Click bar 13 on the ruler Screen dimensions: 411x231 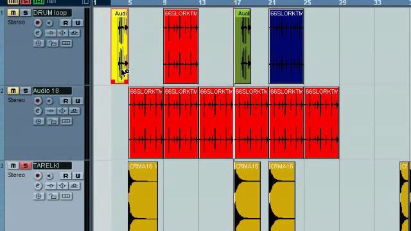point(202,3)
